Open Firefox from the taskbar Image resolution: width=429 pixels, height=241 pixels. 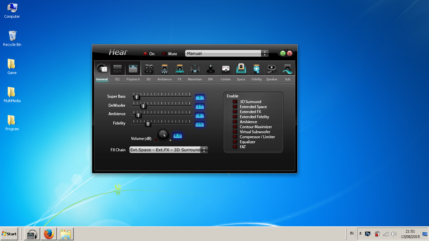click(49, 234)
